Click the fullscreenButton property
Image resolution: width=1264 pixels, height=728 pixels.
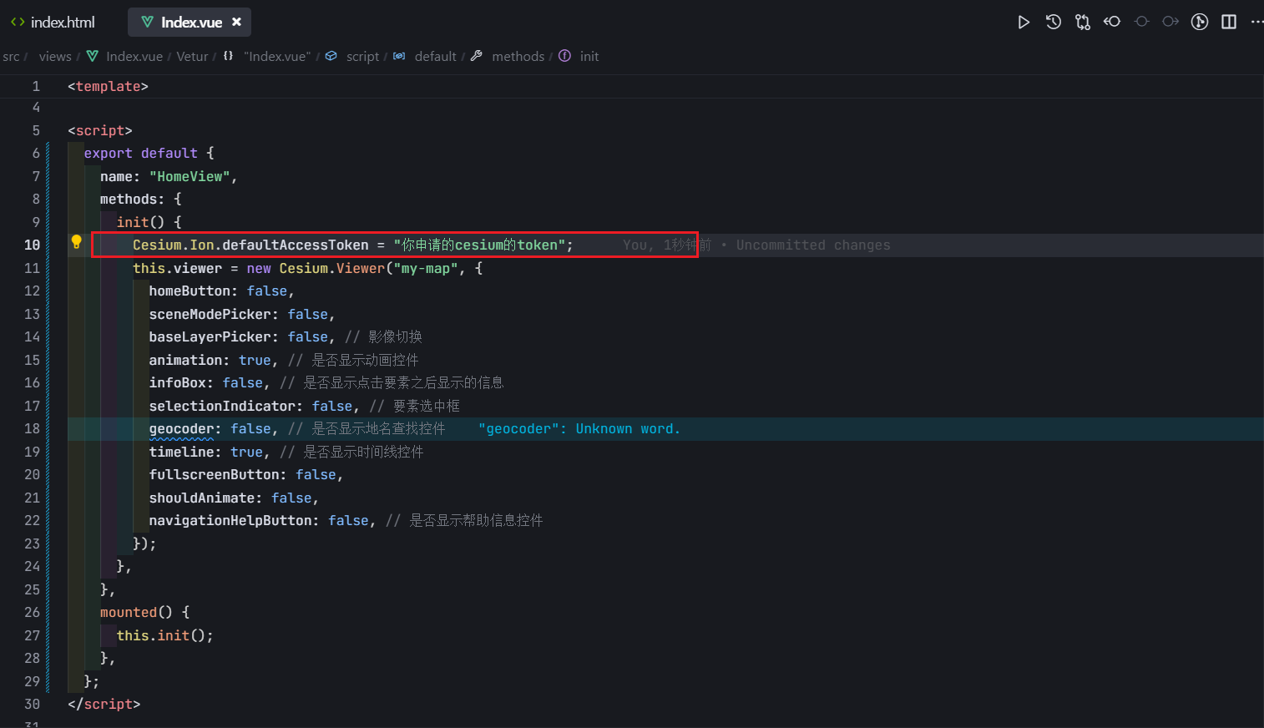click(214, 475)
